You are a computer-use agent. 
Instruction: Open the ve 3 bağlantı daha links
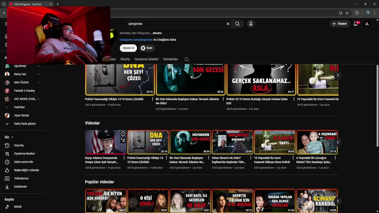pyautogui.click(x=165, y=40)
